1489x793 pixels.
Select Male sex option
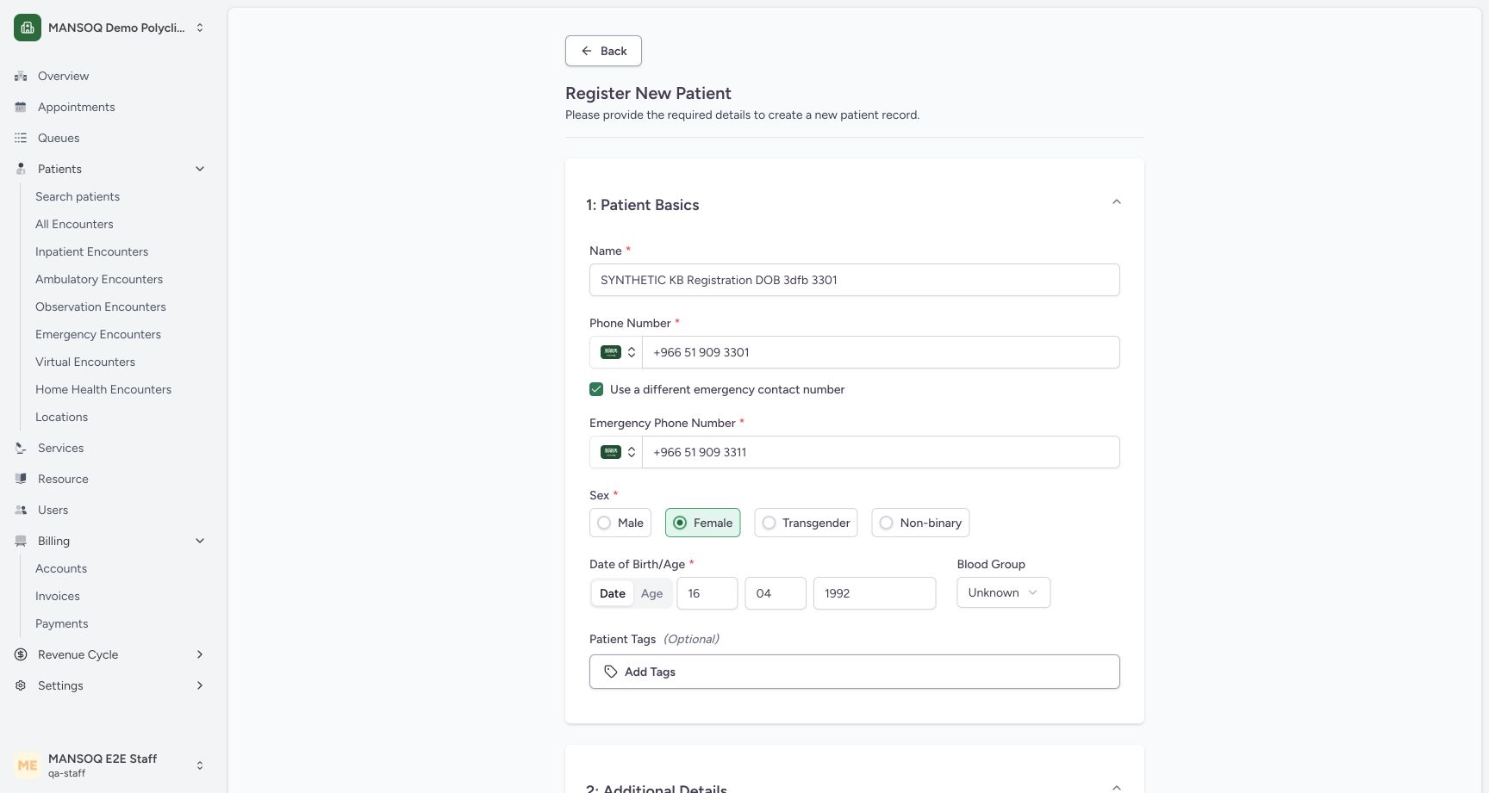click(620, 523)
